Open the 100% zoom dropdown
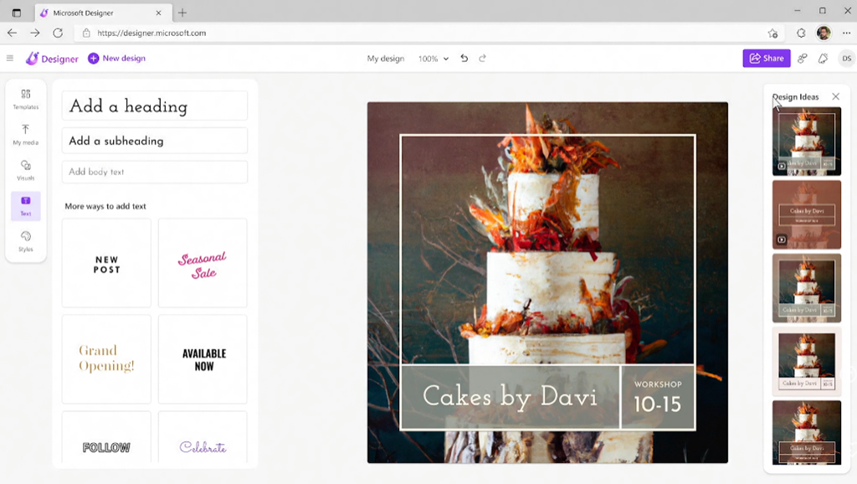The image size is (857, 484). 434,59
